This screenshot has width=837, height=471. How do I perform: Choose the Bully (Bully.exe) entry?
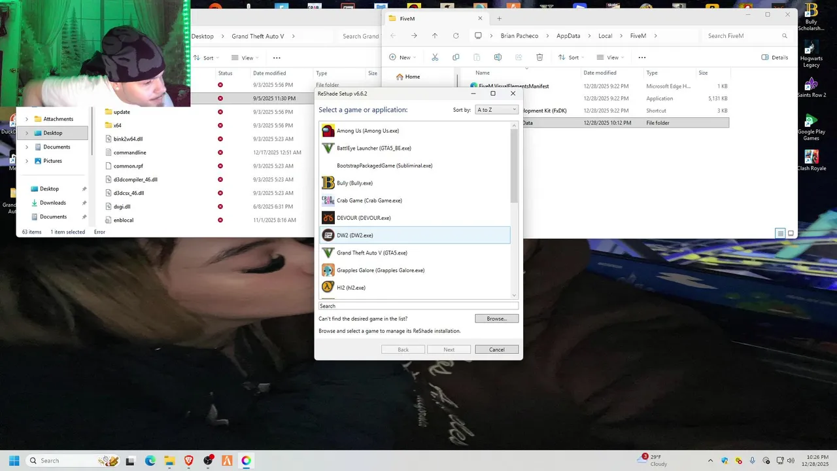(415, 183)
